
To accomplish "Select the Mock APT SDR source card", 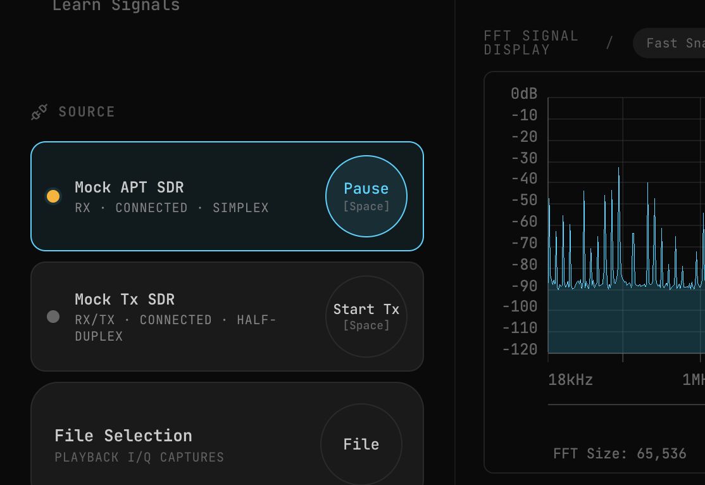I will tap(227, 196).
